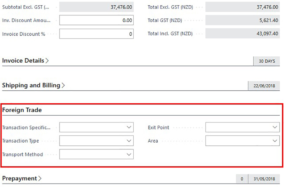The height and width of the screenshot is (187, 286).
Task: Edit the Inv. Discount Amount field
Action: (96, 20)
